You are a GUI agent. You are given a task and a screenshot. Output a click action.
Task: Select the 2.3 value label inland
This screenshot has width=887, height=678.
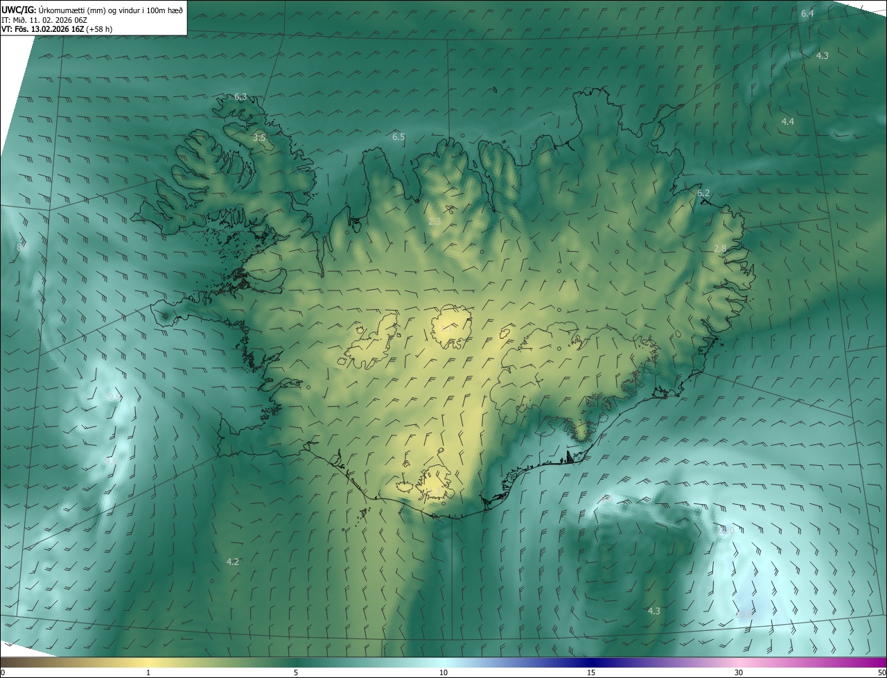click(434, 222)
